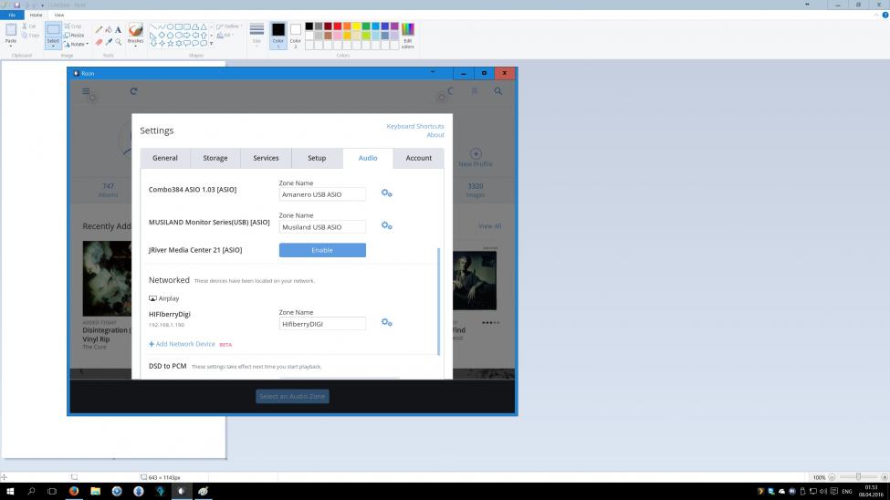This screenshot has height=500, width=890.
Task: Switch to the Account settings tab
Action: [x=418, y=159]
